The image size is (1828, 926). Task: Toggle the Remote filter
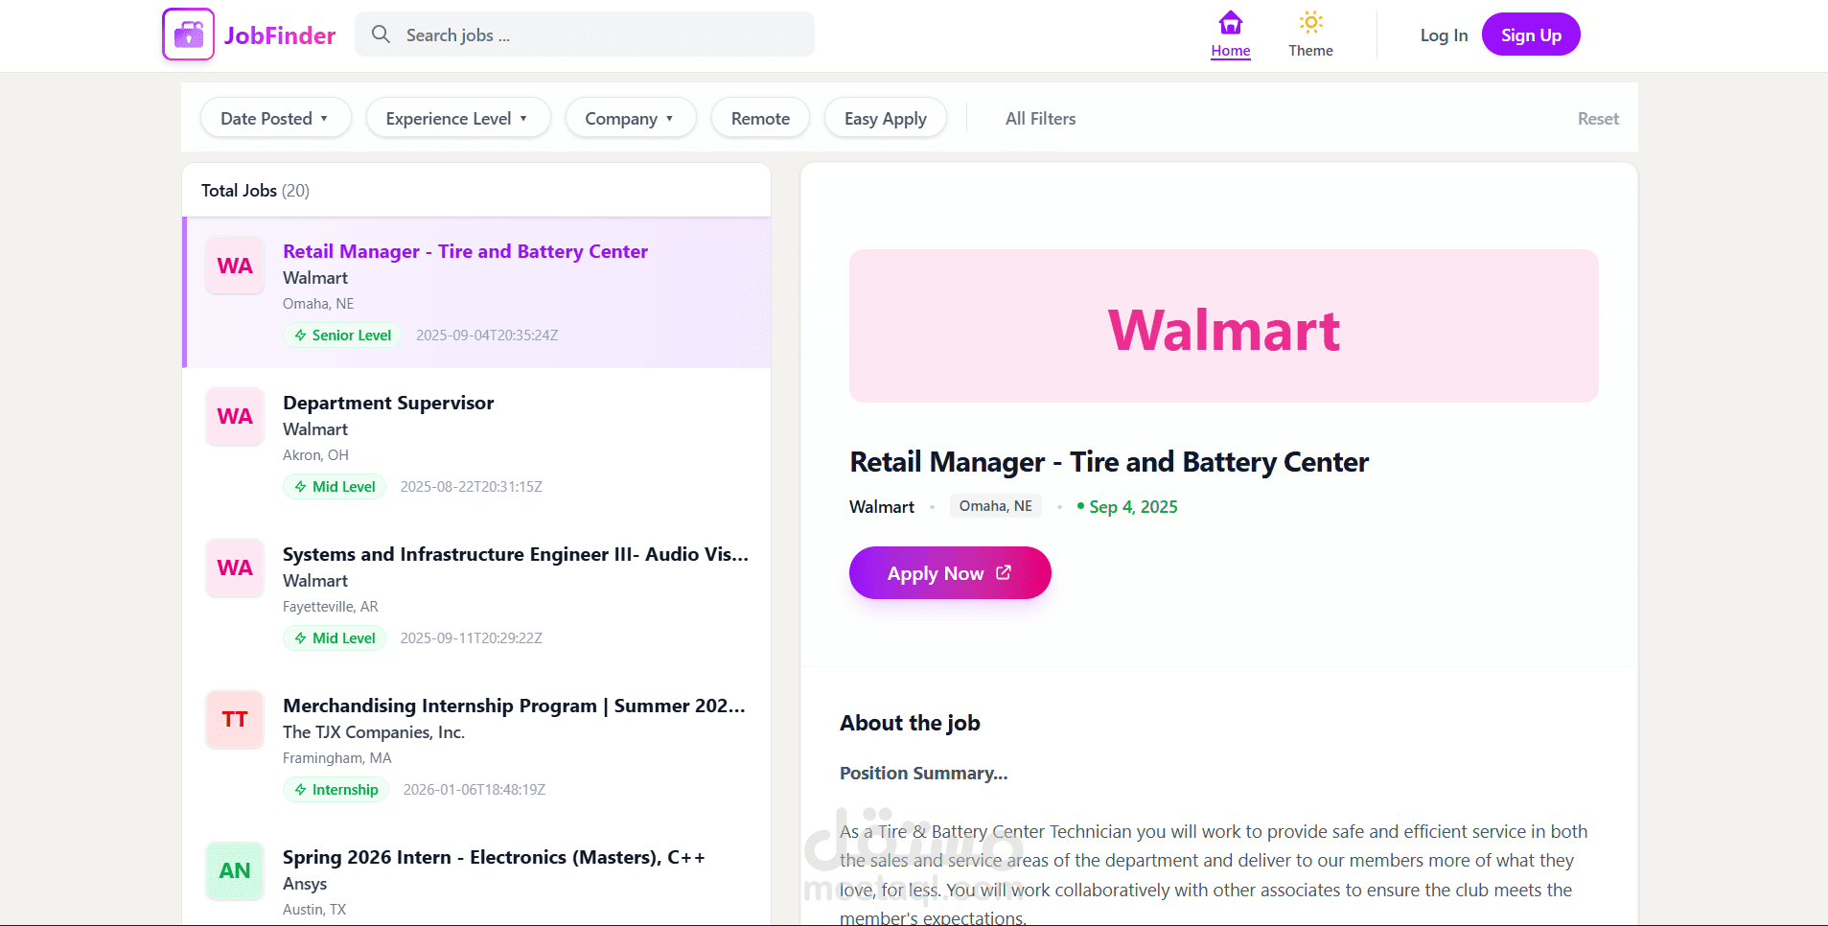pos(759,117)
